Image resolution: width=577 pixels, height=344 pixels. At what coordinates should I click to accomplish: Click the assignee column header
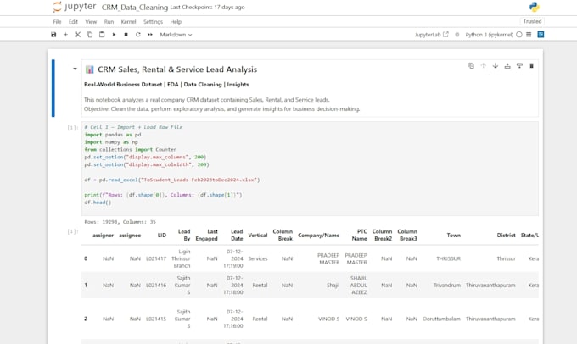pyautogui.click(x=130, y=236)
